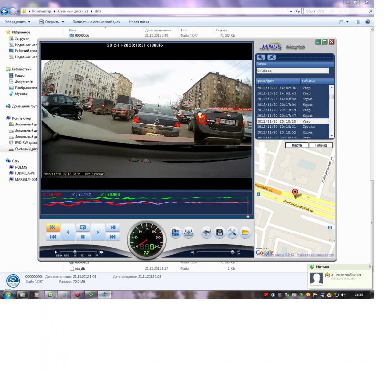Select event 2012/11/20 20:18:31 Срочно
Viewport: 387px width, 372px height.
(292, 127)
